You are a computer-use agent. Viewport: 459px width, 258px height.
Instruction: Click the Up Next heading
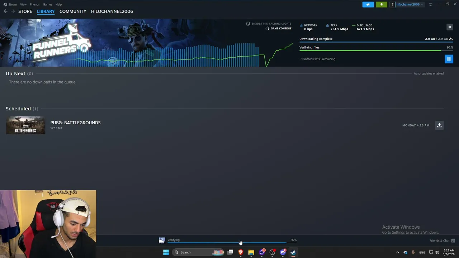pos(15,73)
